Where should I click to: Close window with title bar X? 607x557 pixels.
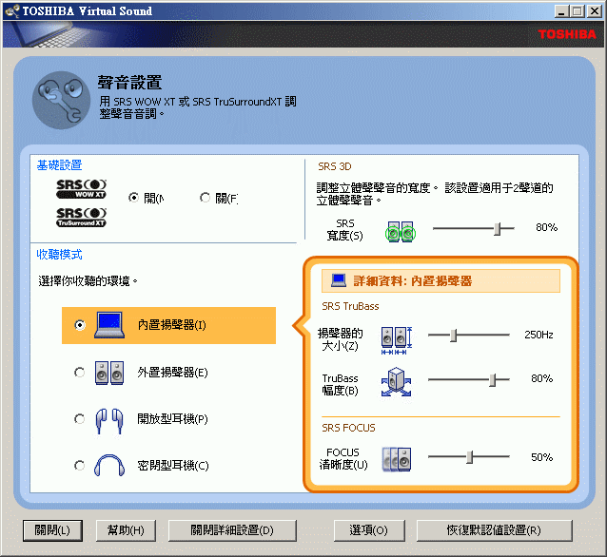coord(595,10)
